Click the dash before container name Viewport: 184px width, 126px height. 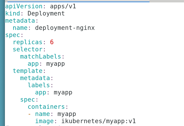[29, 114]
